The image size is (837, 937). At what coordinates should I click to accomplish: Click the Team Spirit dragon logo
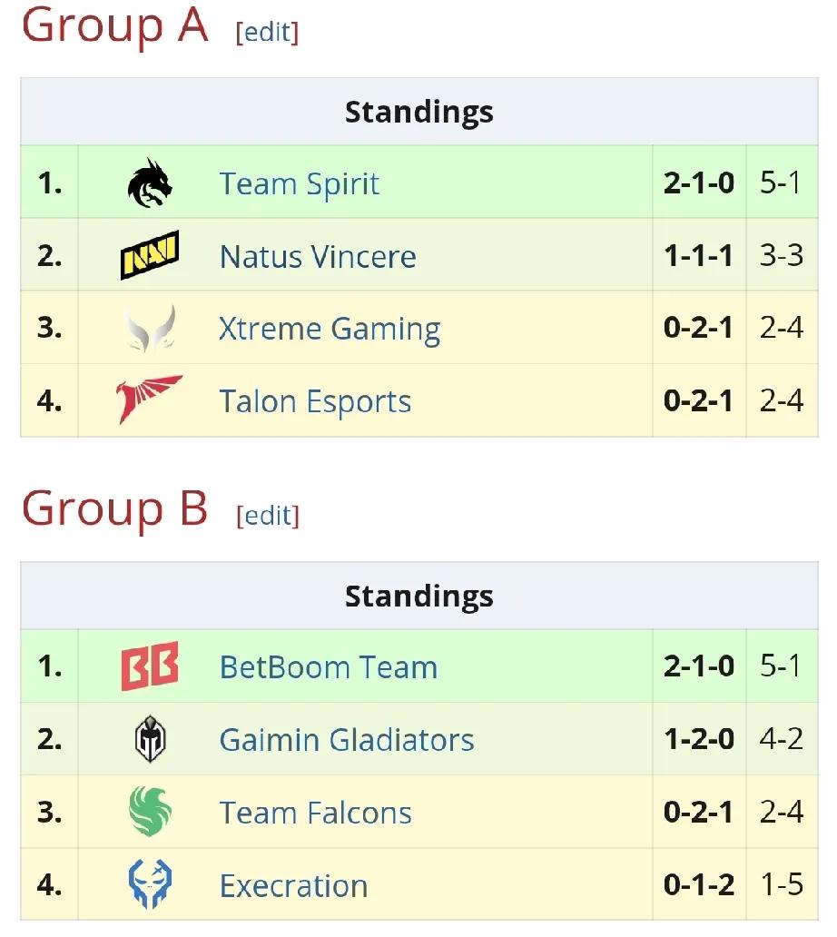150,182
